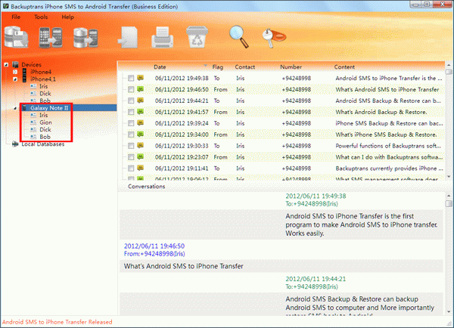Tick checkbox for 19:39:24 message

pyautogui.click(x=131, y=123)
